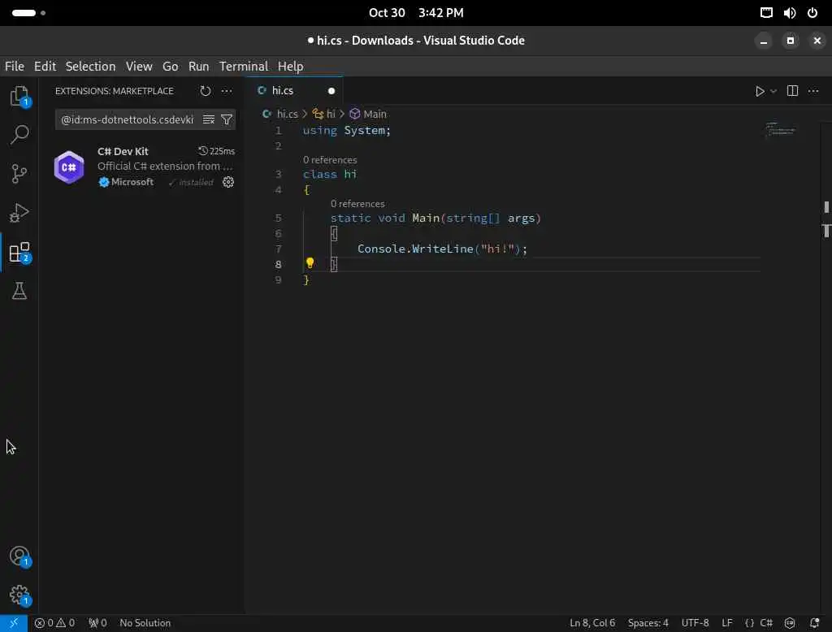Toggle the notifications bell in the status bar

[x=814, y=622]
